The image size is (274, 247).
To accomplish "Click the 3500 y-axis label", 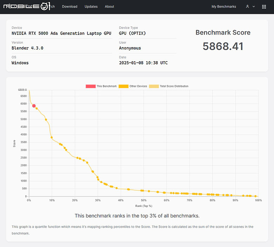I will point(24,142).
